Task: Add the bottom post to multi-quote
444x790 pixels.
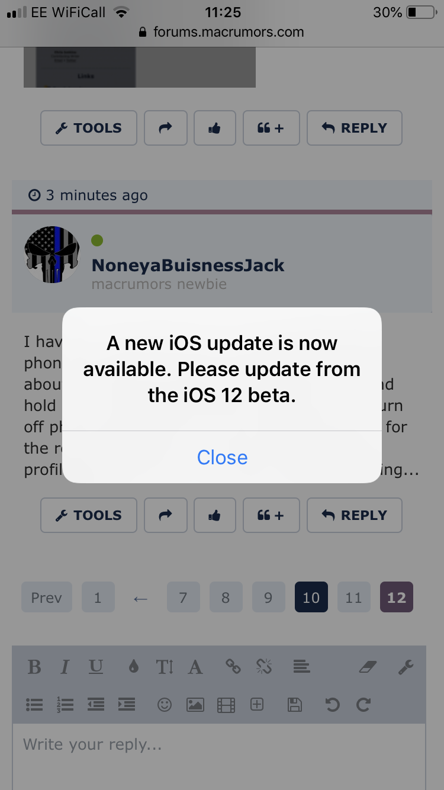Action: (x=271, y=515)
